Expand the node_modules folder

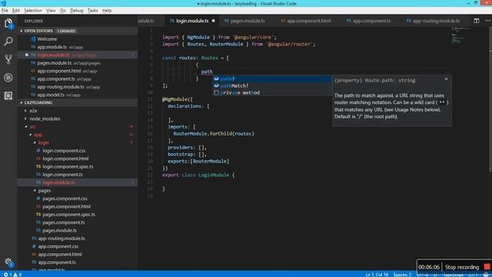(45, 118)
